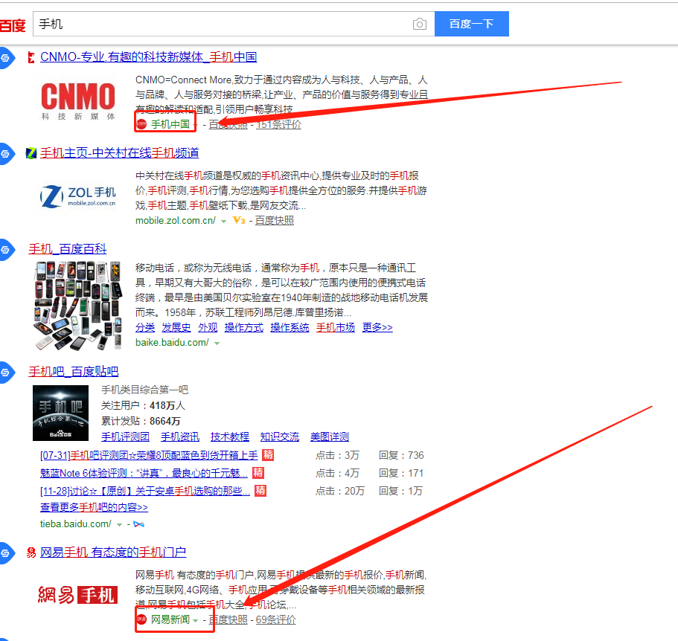
Task: Open the 151条评价 reviews link
Action: pyautogui.click(x=278, y=124)
